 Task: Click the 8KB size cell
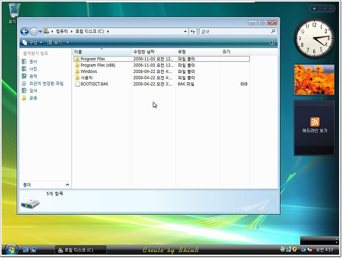(x=244, y=84)
